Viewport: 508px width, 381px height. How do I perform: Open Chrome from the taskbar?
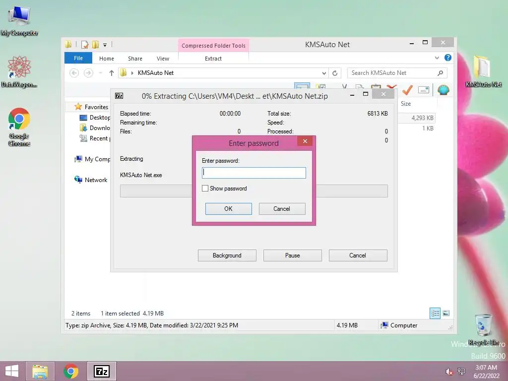pyautogui.click(x=71, y=371)
